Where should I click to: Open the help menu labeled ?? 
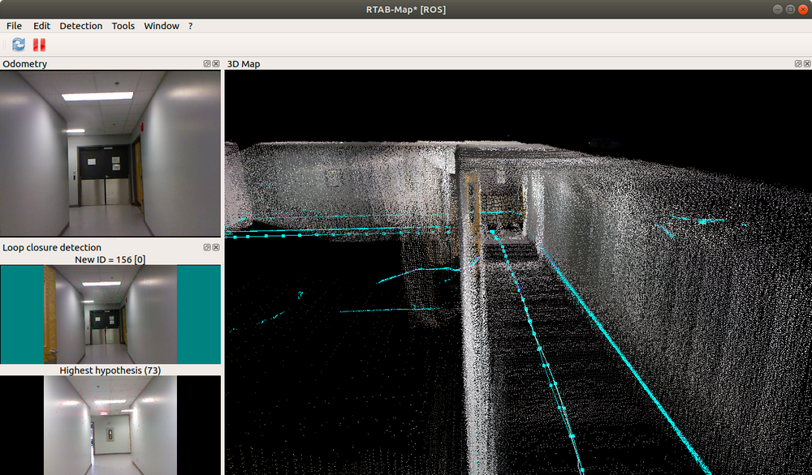tap(189, 25)
